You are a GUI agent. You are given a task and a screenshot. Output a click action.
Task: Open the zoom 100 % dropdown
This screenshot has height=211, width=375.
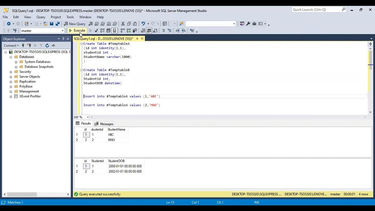pos(88,117)
